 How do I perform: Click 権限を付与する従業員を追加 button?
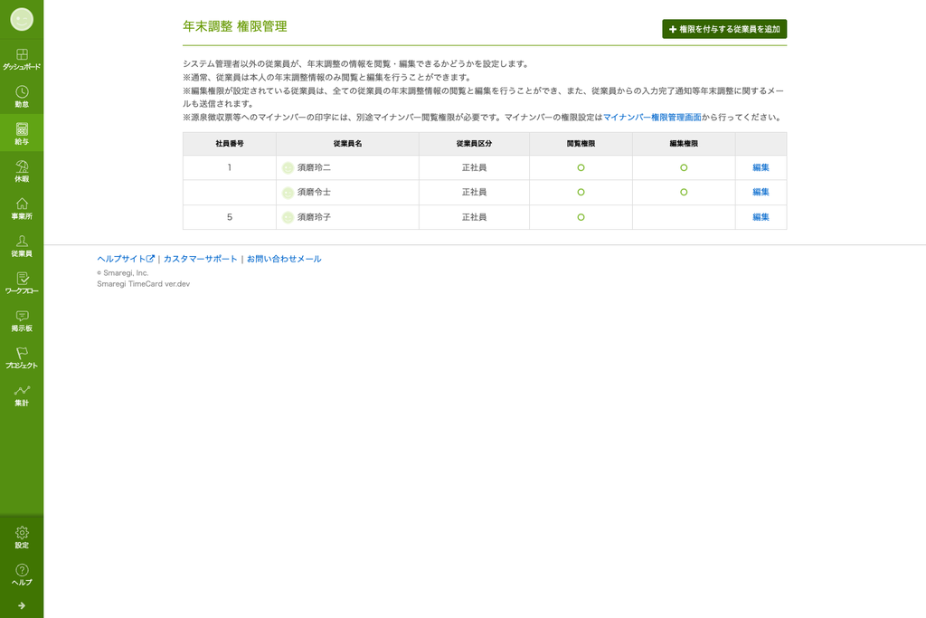pyautogui.click(x=724, y=29)
